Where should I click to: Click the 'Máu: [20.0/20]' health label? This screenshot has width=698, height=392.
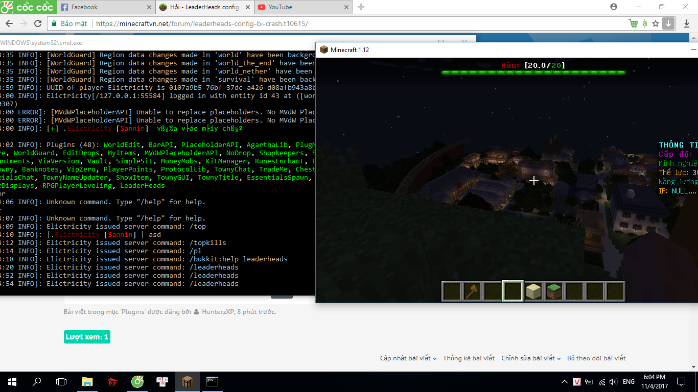point(533,65)
